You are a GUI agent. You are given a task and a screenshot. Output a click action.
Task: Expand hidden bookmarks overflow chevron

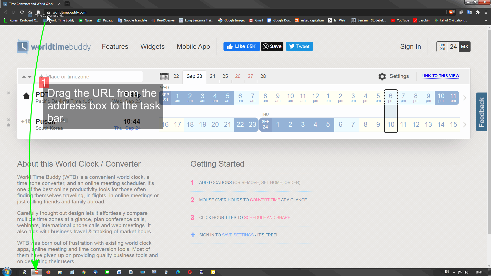tap(486, 20)
